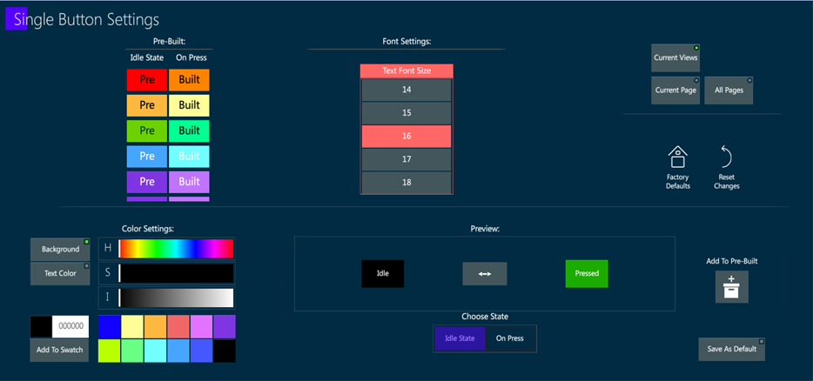This screenshot has width=813, height=381.
Task: Toggle the All Pages button
Action: [x=729, y=90]
